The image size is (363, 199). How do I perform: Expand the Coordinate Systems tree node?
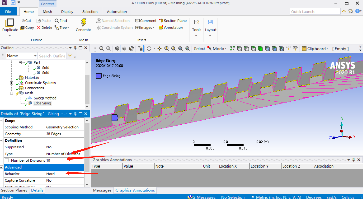coord(11,83)
